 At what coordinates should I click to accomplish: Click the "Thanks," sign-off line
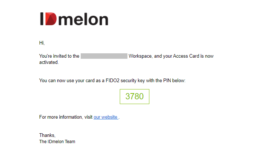(47, 135)
